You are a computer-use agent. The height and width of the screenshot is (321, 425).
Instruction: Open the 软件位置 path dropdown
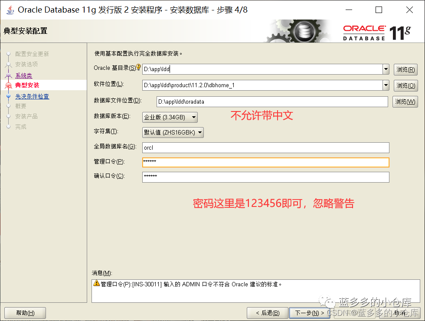point(386,85)
